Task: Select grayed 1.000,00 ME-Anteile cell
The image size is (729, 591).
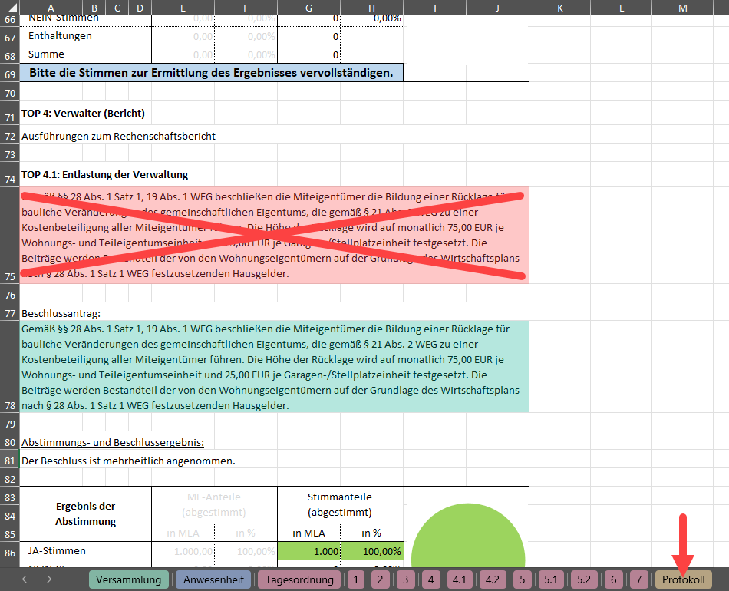Action: (x=183, y=552)
